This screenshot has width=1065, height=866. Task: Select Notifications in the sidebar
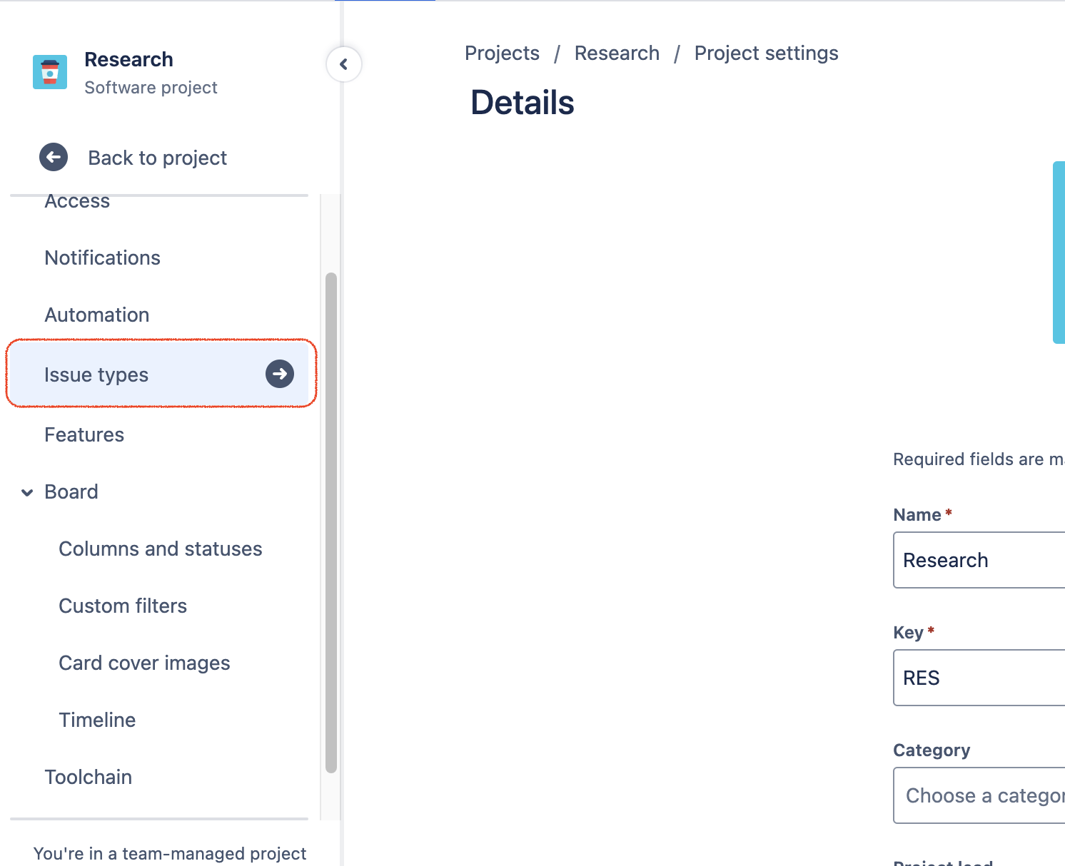(102, 258)
